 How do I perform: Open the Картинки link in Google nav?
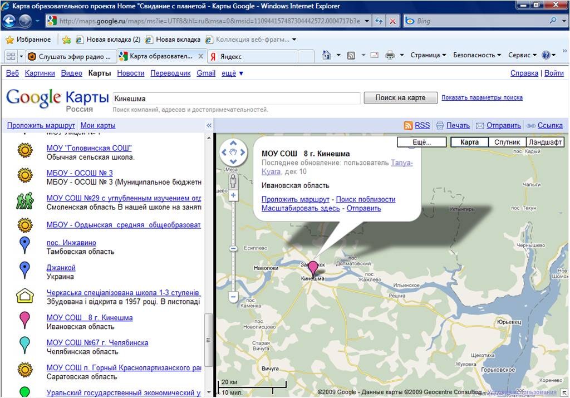click(x=40, y=73)
